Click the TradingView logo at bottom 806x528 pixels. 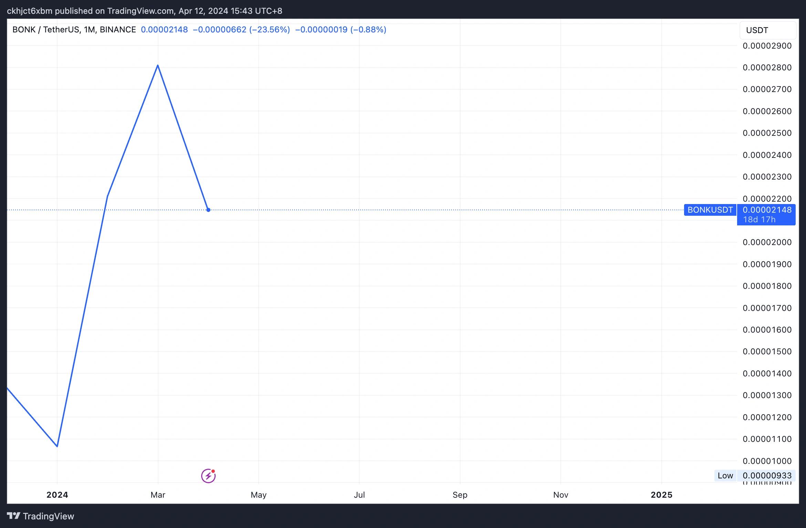[41, 516]
